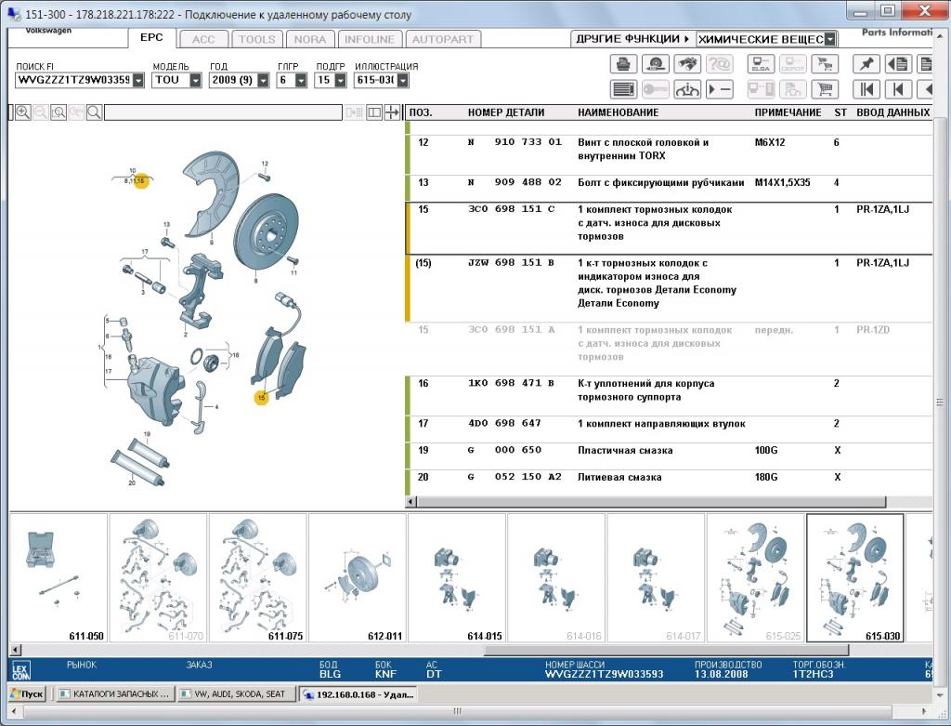Viewport: 951px width, 726px height.
Task: Click the jump-to-first double bar arrow icon
Action: tap(866, 90)
